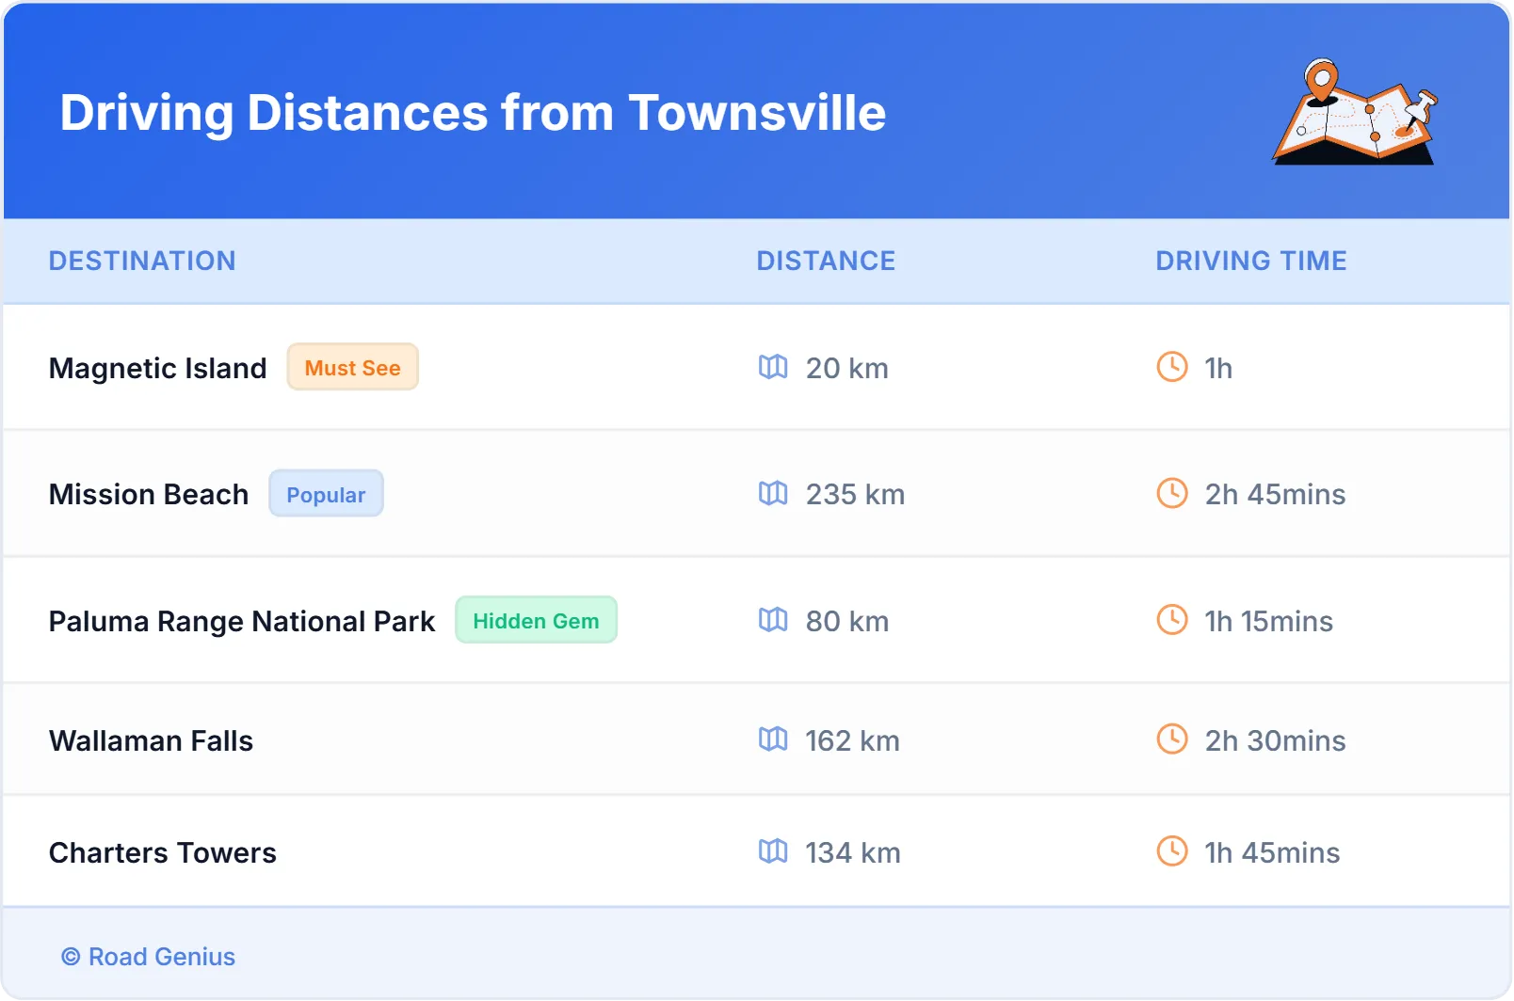Click the clock icon beside 2h 30mins

click(x=1172, y=739)
